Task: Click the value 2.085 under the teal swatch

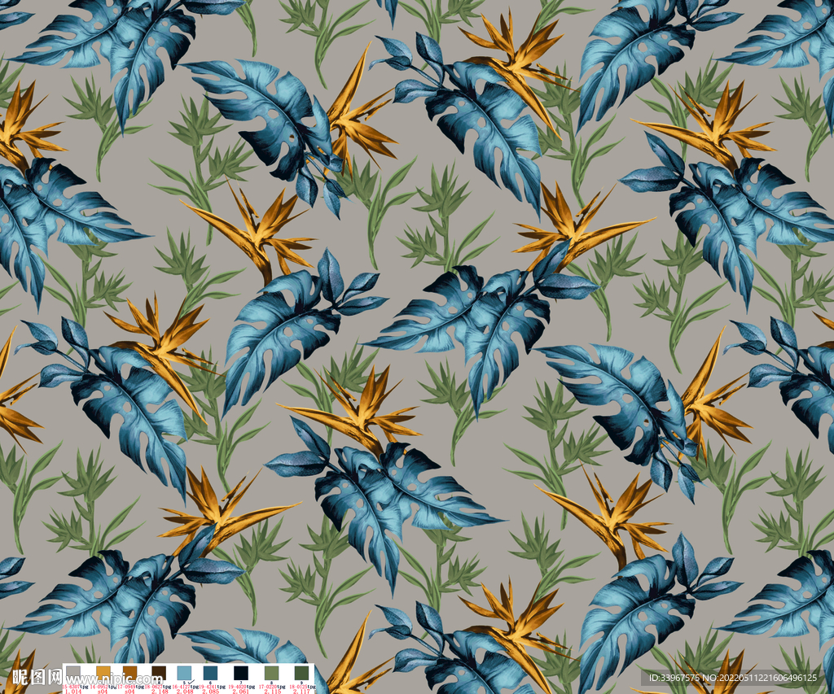Action: coord(211,692)
